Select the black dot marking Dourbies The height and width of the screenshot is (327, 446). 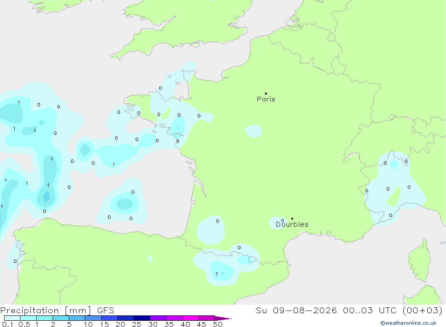click(292, 219)
